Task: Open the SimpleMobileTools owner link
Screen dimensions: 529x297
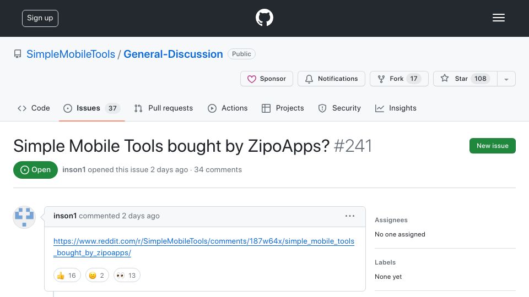Action: (71, 54)
